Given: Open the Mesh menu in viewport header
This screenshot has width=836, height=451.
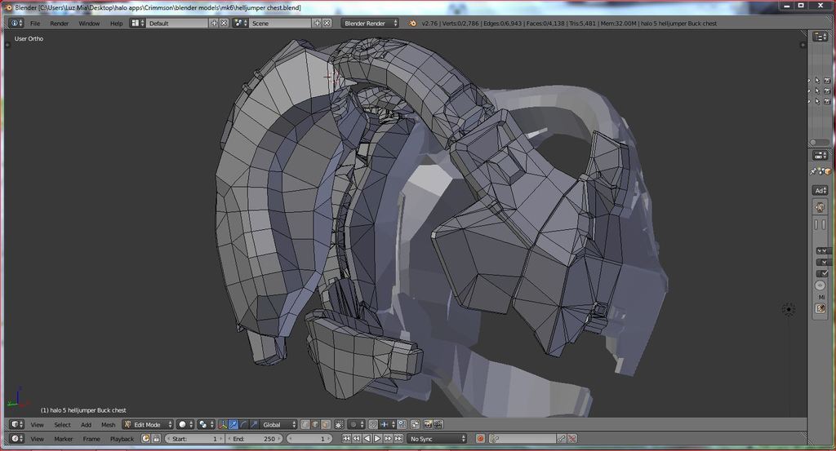Looking at the screenshot, I should (108, 425).
